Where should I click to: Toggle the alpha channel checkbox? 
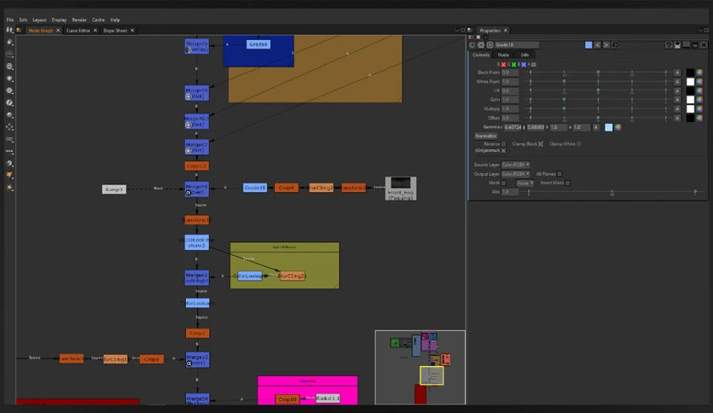tap(534, 65)
